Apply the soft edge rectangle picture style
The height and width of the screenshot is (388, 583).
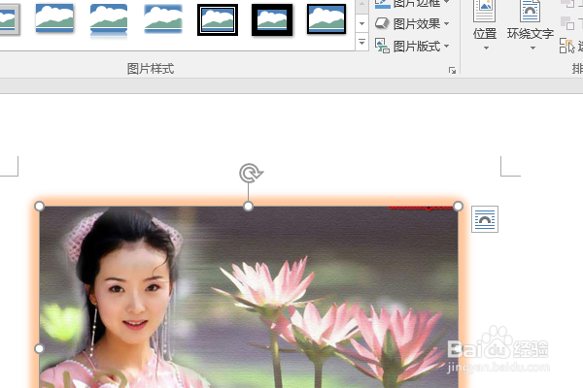(x=163, y=19)
